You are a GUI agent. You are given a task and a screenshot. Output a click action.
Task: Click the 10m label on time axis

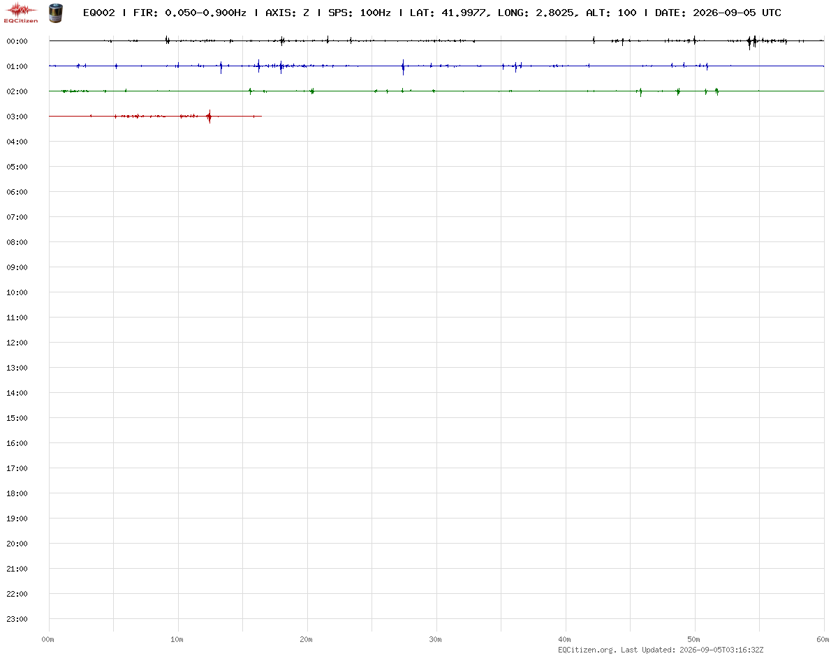pyautogui.click(x=177, y=639)
